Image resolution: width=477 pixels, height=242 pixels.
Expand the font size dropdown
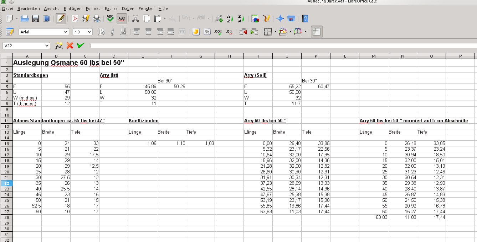(89, 32)
